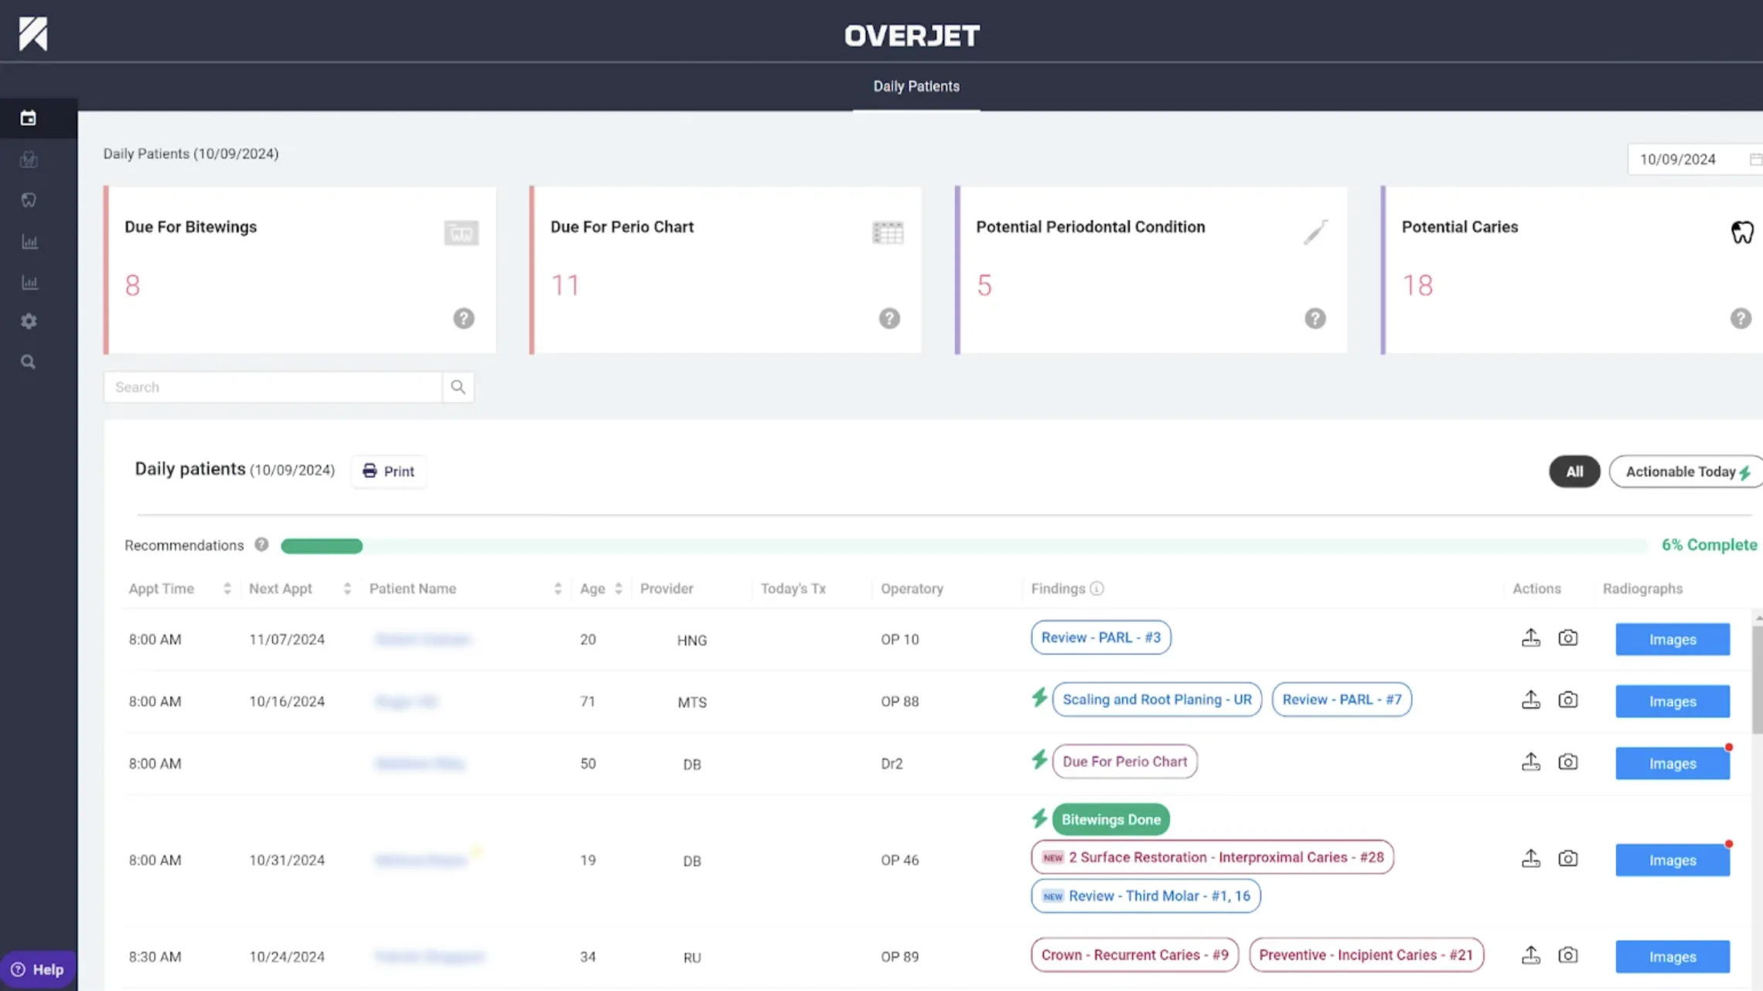The width and height of the screenshot is (1763, 991).
Task: Open the Help button at bottom left
Action: pos(38,969)
